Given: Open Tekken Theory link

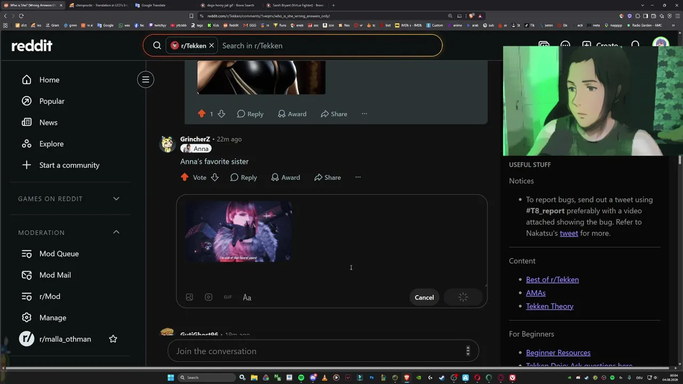Looking at the screenshot, I should point(550,306).
